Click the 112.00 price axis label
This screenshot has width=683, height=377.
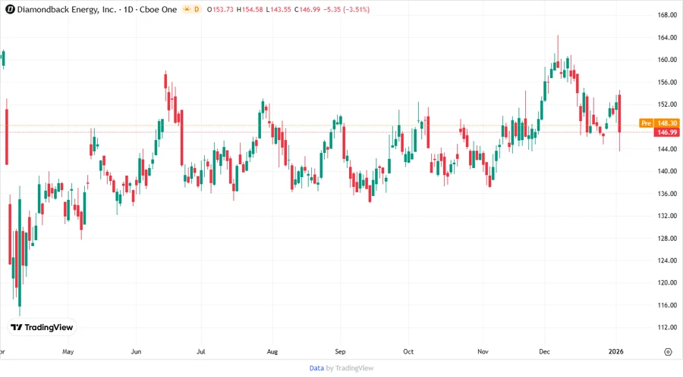click(x=667, y=328)
